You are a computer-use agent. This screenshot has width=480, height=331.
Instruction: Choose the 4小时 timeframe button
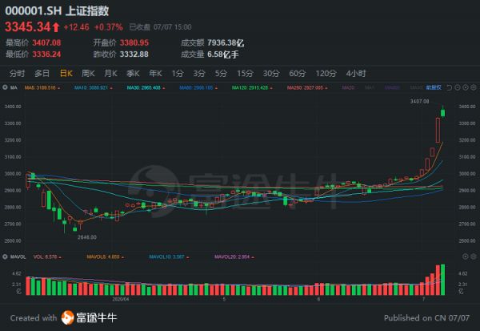(355, 73)
